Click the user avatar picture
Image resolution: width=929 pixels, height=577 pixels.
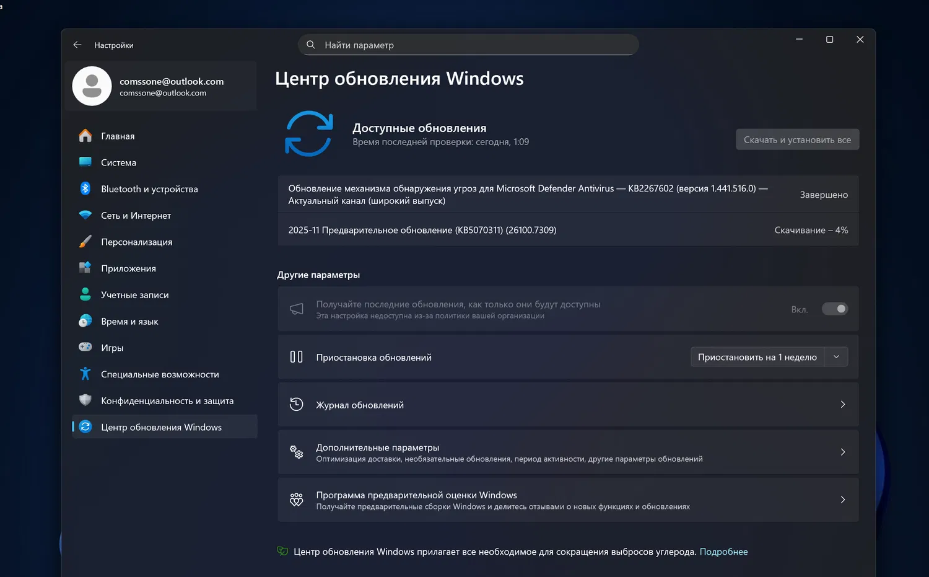92,86
